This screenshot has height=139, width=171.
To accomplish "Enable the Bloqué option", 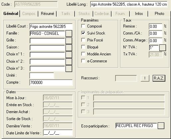I will coord(83,47).
